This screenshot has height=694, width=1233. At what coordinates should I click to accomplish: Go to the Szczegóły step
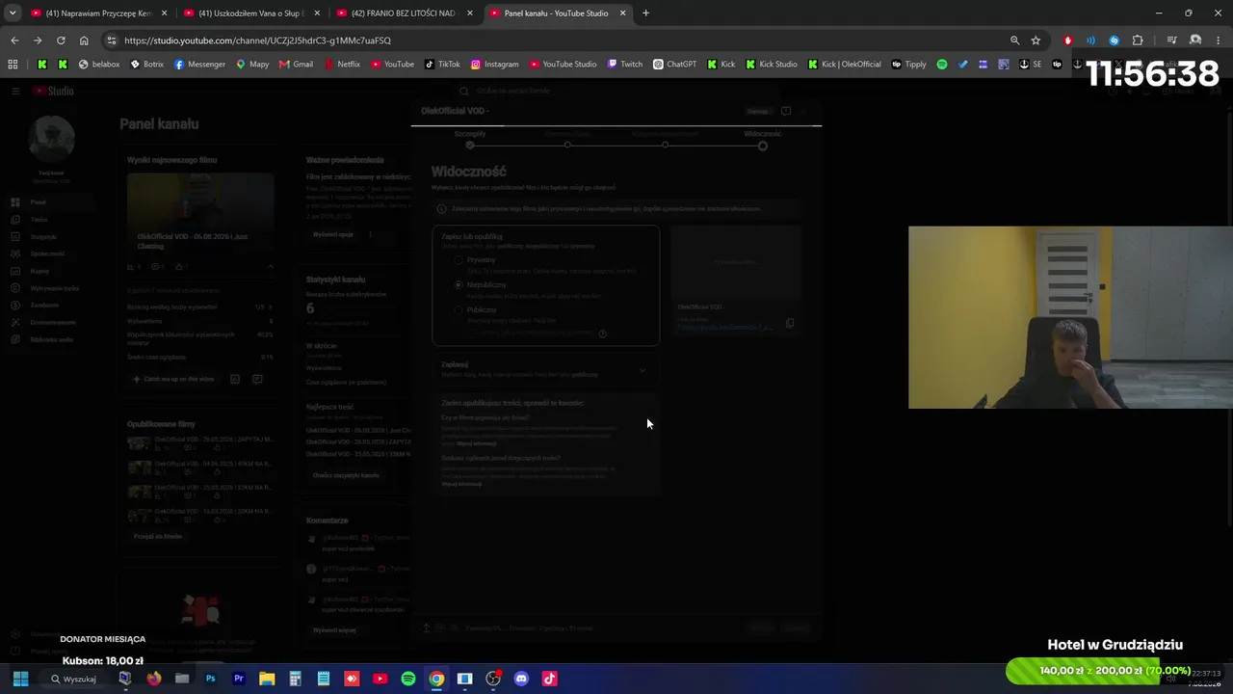[x=470, y=140]
